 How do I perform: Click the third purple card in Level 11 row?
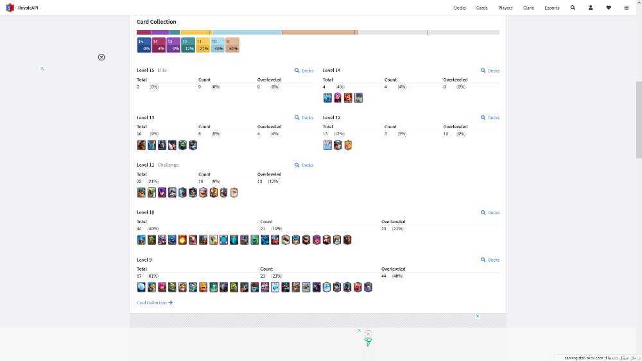click(162, 192)
